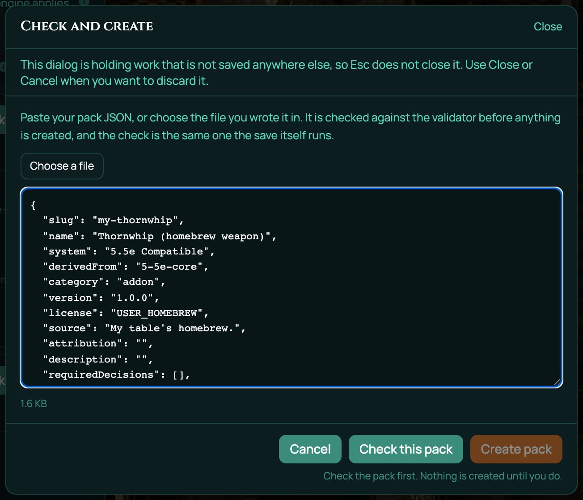Click the "Check the pack first" hint text
This screenshot has width=583, height=500.
(443, 476)
